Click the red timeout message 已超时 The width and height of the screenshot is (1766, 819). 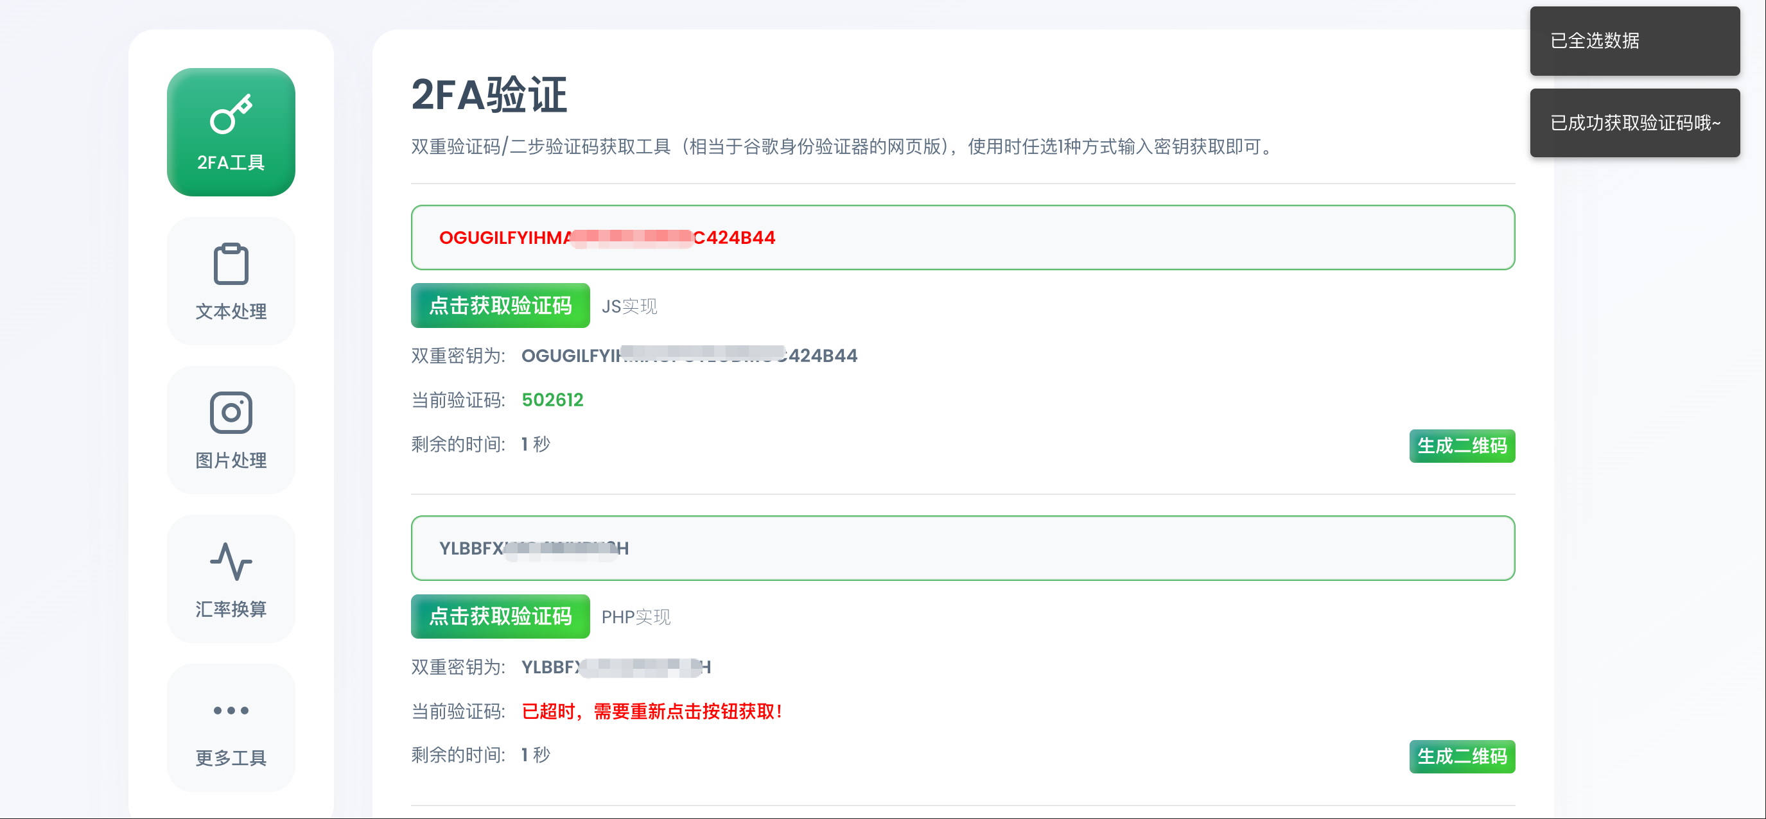click(x=651, y=711)
